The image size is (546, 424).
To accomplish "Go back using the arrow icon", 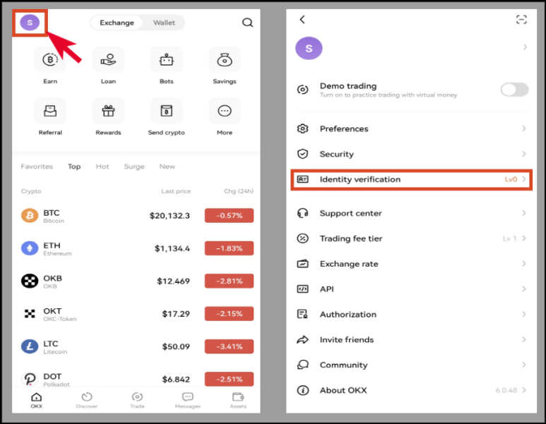I will coord(302,20).
